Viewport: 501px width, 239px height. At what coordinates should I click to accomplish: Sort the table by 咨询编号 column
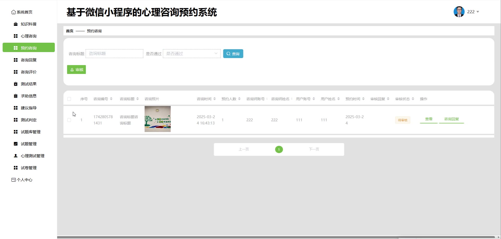click(111, 99)
